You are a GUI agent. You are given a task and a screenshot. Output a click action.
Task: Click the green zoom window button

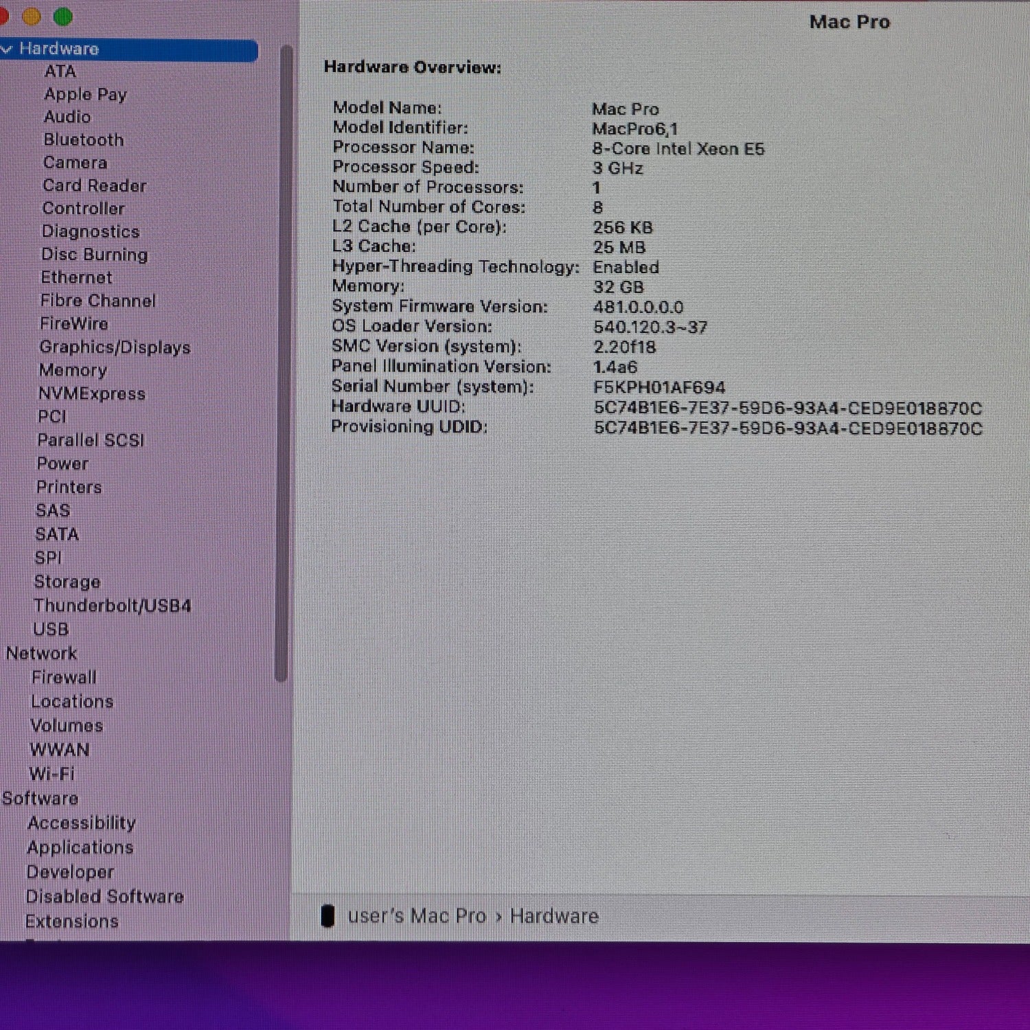coord(63,16)
